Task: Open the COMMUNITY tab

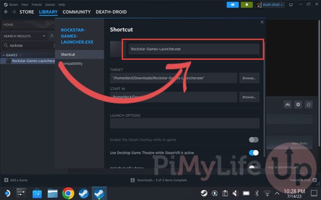Action: click(x=77, y=12)
